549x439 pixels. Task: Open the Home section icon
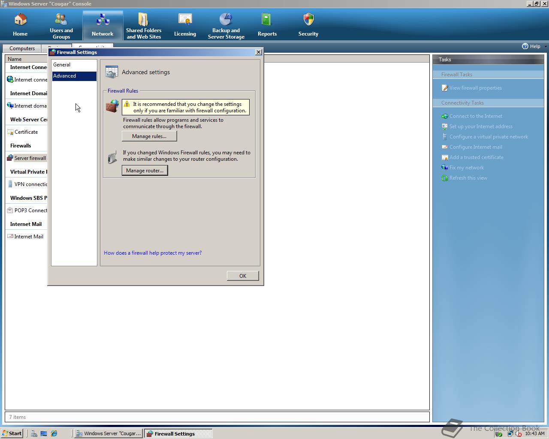point(20,20)
